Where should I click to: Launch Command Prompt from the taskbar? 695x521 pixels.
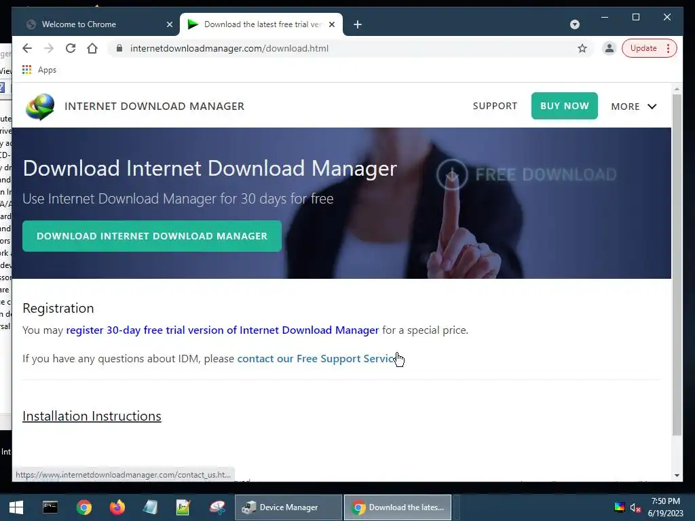(x=50, y=507)
